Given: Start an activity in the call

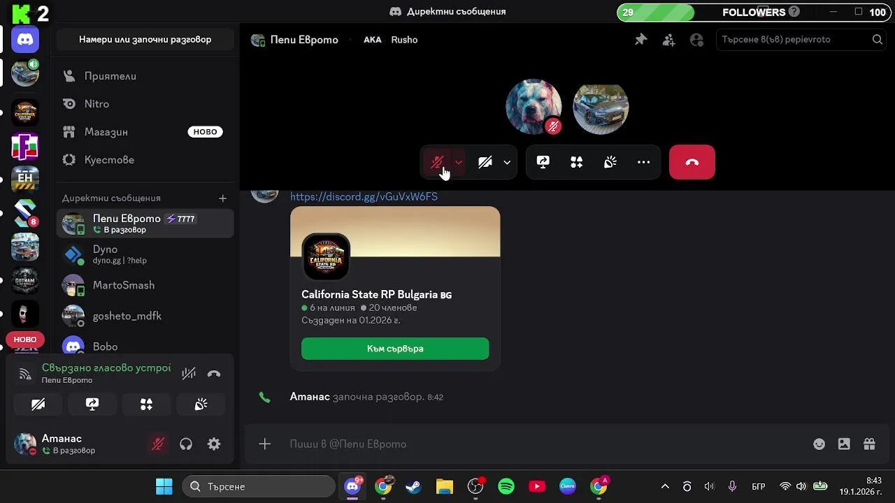Looking at the screenshot, I should tap(577, 162).
